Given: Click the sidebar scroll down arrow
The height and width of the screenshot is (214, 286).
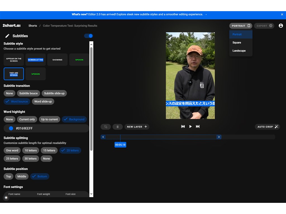Looking at the screenshot, I should click(91, 194).
